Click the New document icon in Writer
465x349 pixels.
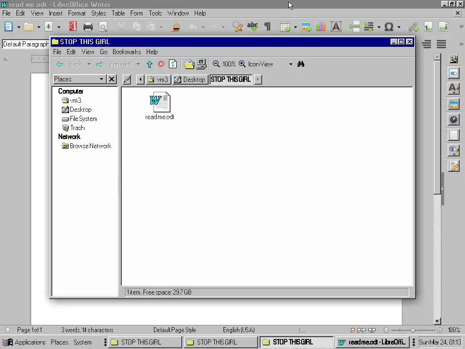(9, 27)
